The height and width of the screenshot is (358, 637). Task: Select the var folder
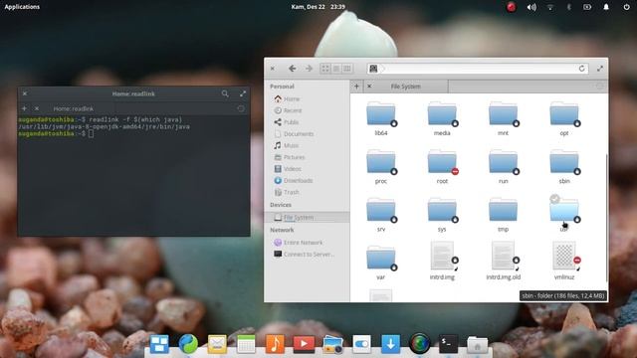[381, 263]
